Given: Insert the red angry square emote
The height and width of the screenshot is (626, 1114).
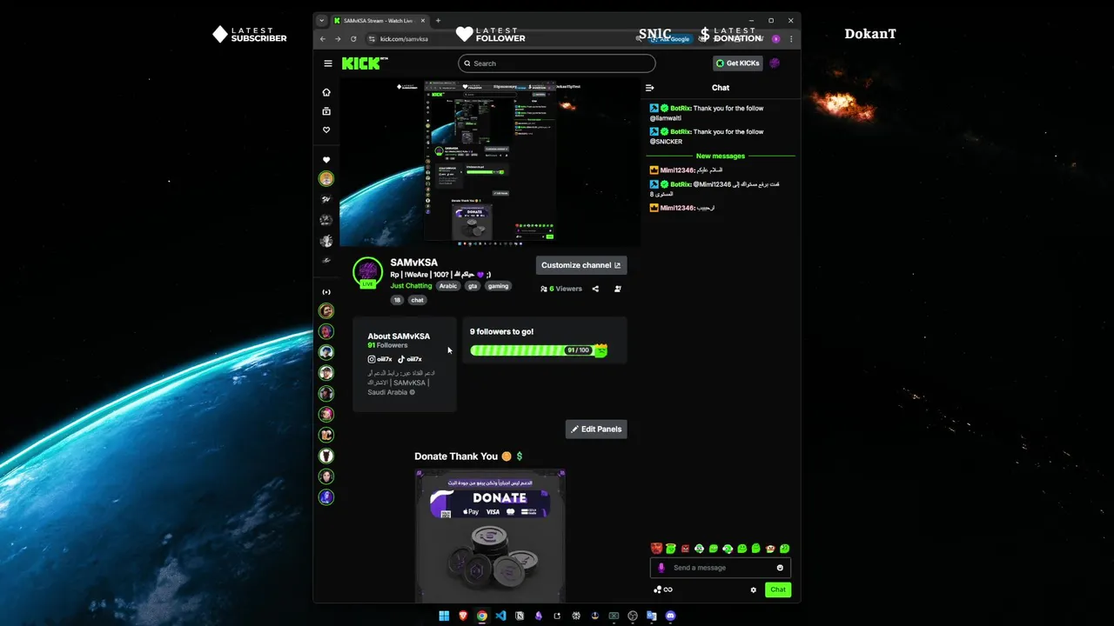Looking at the screenshot, I should click(685, 549).
